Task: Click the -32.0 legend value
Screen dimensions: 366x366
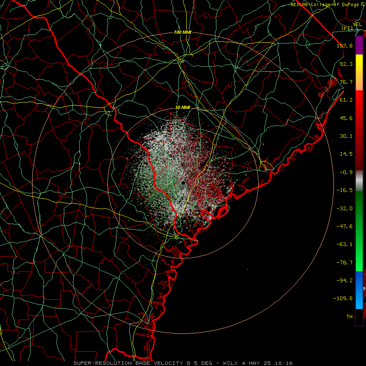Action: click(344, 209)
